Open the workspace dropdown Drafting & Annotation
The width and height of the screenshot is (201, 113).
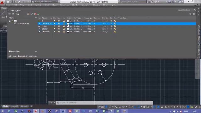coord(44,2)
